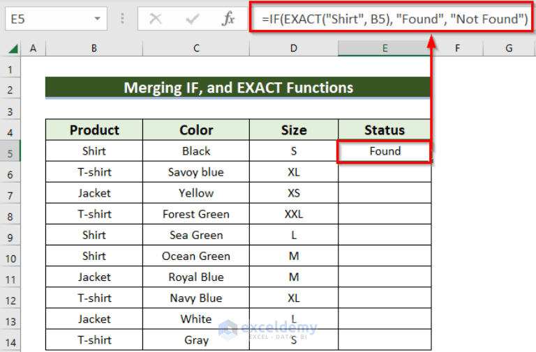Select the 'White' color cell

coord(196,319)
